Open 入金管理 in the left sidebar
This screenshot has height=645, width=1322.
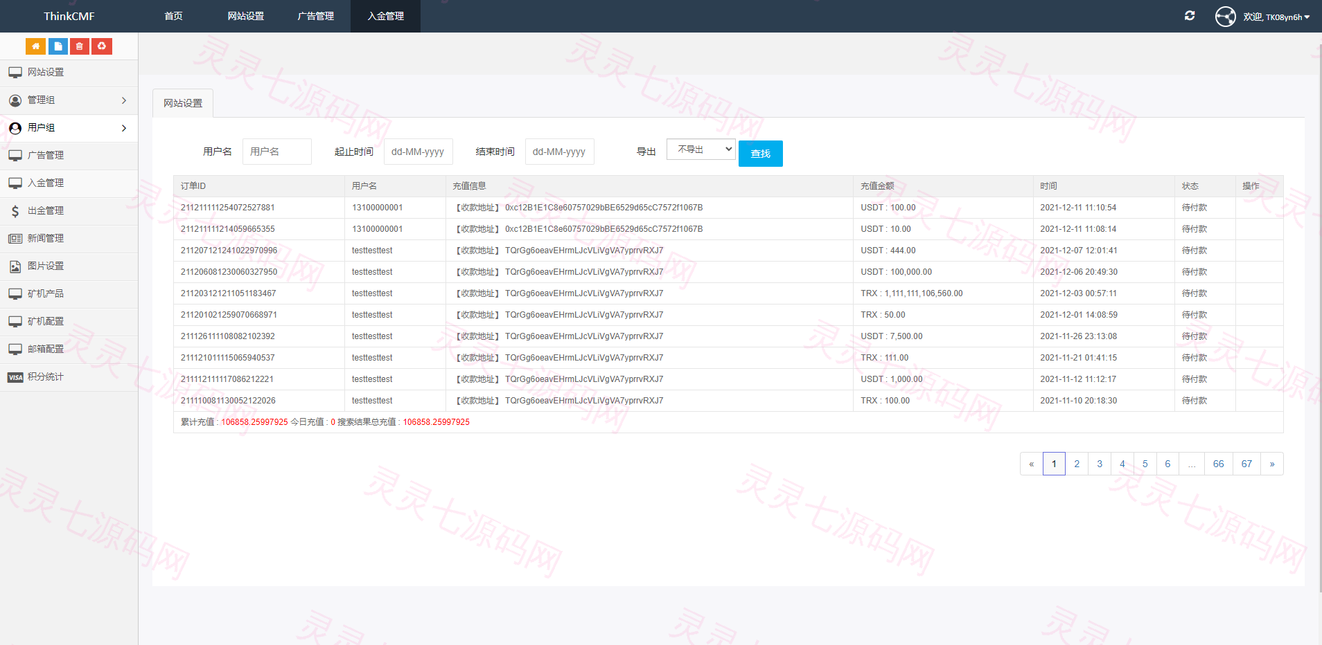[69, 183]
